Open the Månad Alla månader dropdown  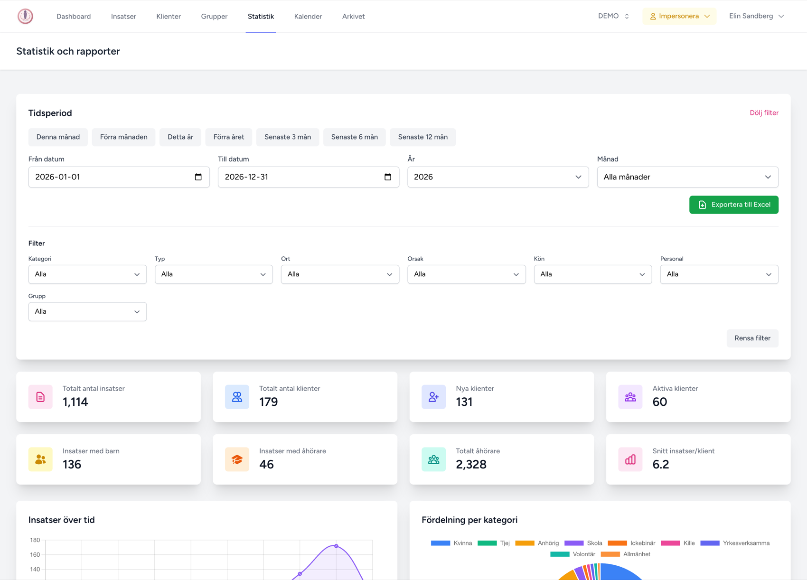(687, 177)
